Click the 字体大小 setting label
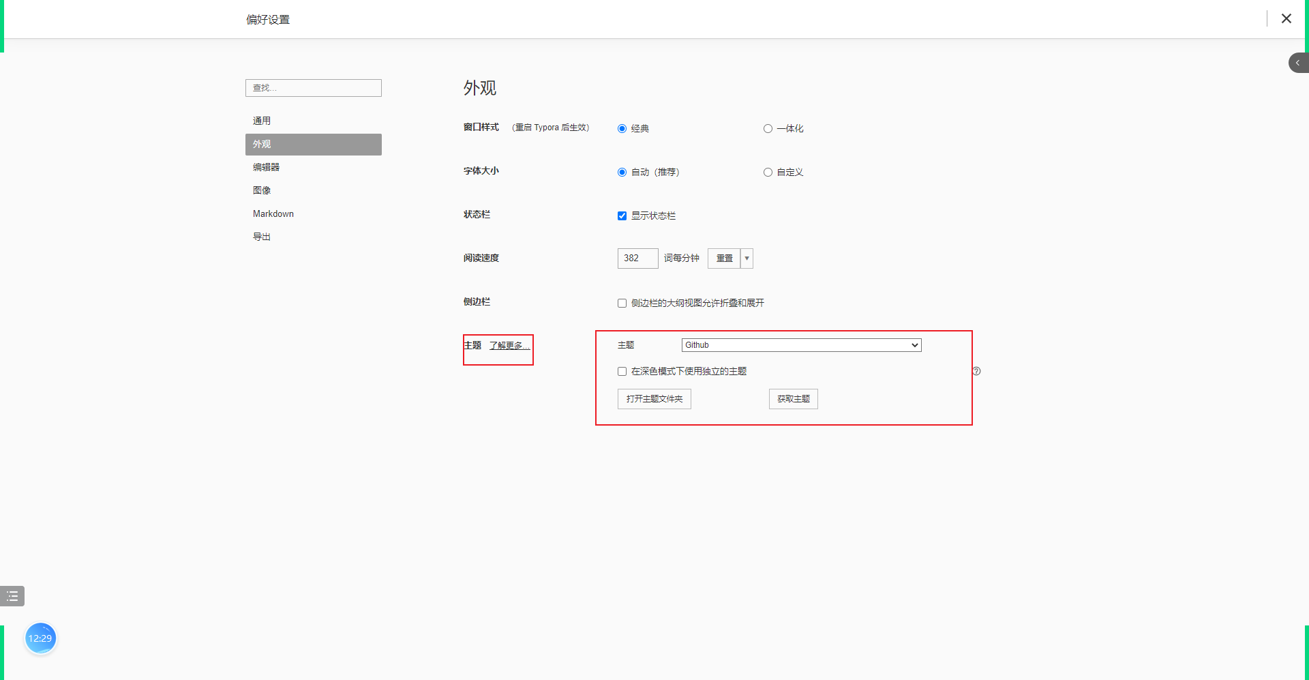 coord(481,171)
